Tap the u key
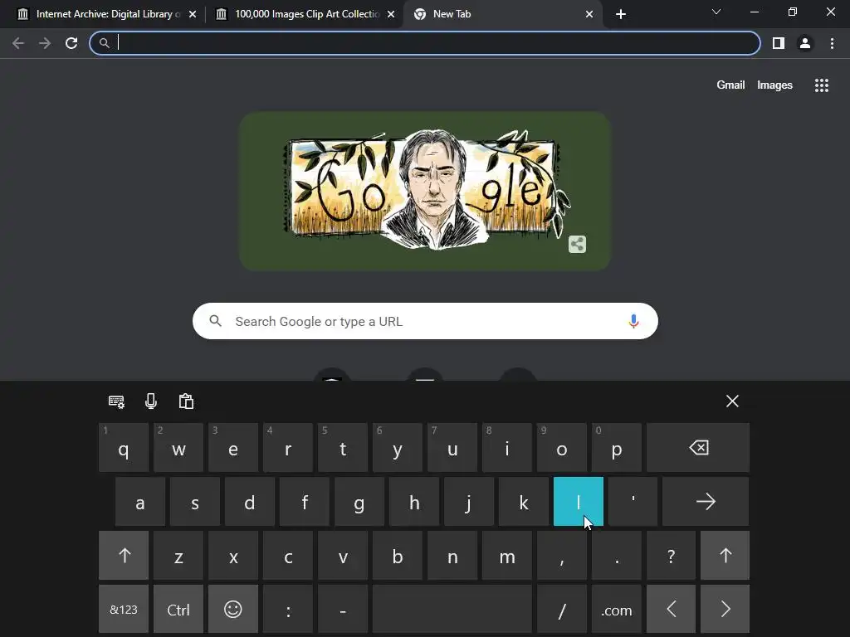The image size is (850, 637). 452,447
